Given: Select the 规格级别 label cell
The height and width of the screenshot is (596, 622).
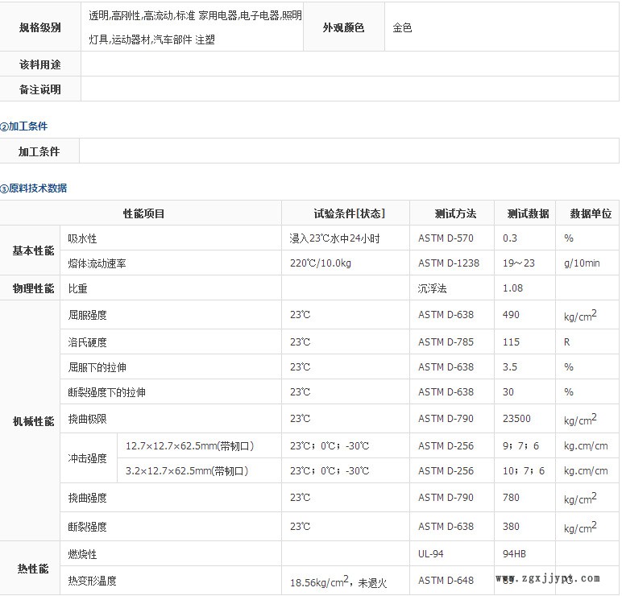Looking at the screenshot, I should pos(39,27).
